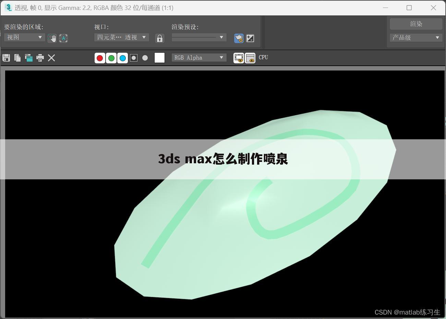This screenshot has width=446, height=319.
Task: Open the viewport 四元菜… 透视 dropdown
Action: pyautogui.click(x=122, y=37)
